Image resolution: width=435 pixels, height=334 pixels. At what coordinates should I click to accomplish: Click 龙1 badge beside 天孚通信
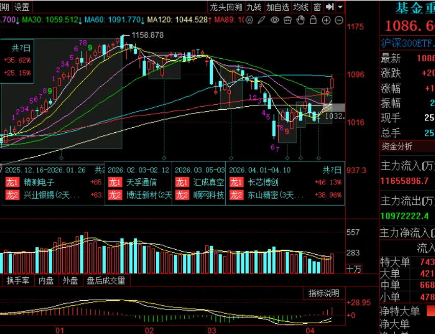(x=115, y=182)
